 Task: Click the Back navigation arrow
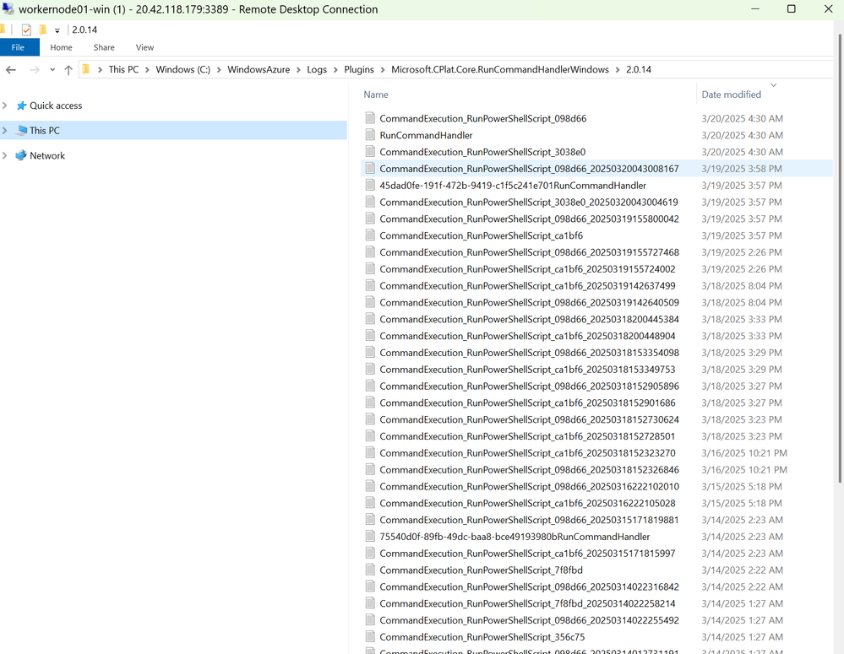click(11, 69)
